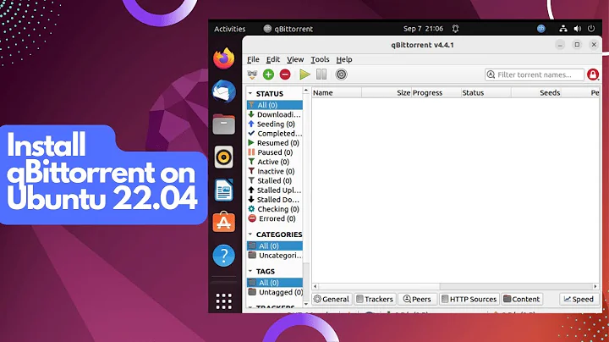Open Preferences via the gear toolbar icon
609x342 pixels.
click(341, 74)
